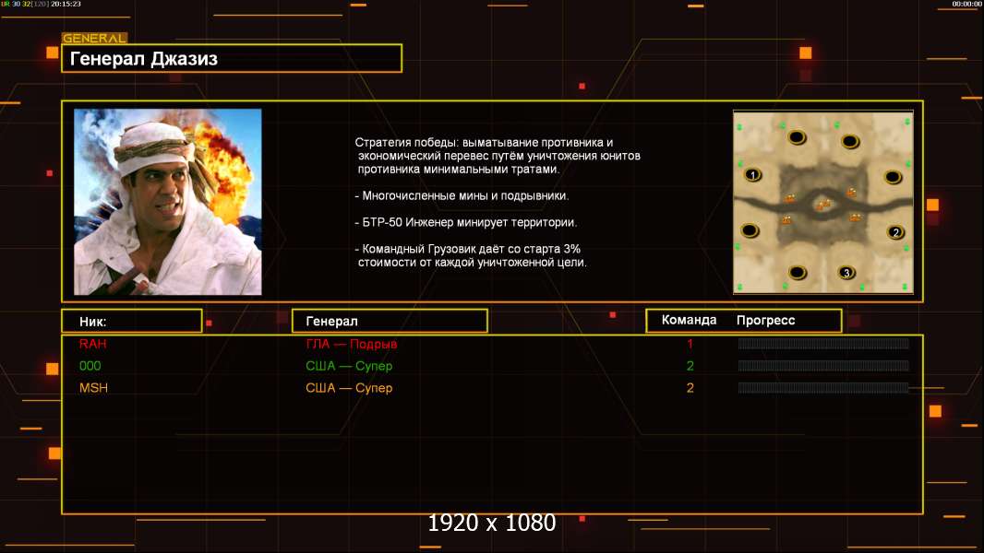Pick the empty start slot below slot 1
The image size is (984, 553).
click(x=750, y=230)
